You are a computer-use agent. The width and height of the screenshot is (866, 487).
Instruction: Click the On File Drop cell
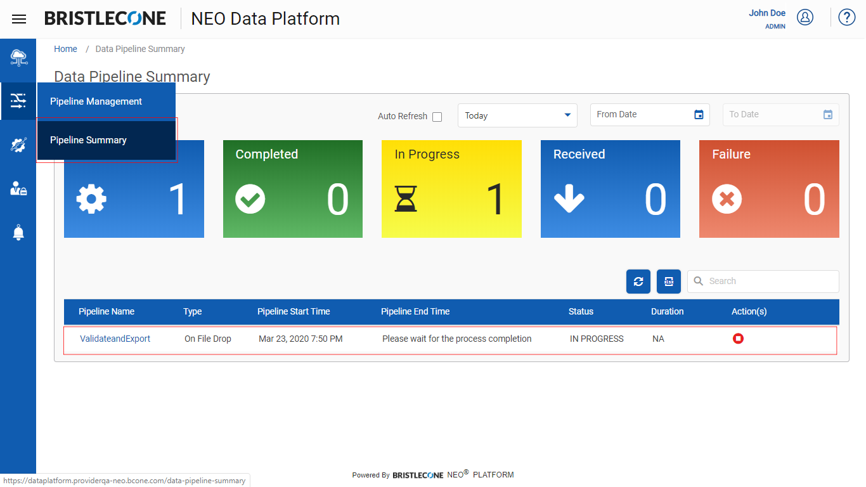coord(208,339)
